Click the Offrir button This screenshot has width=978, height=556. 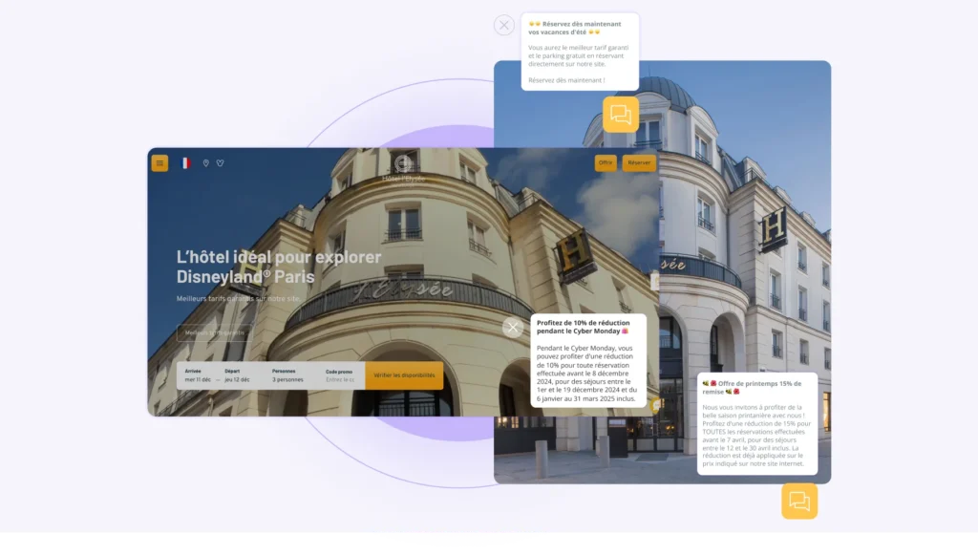(606, 163)
